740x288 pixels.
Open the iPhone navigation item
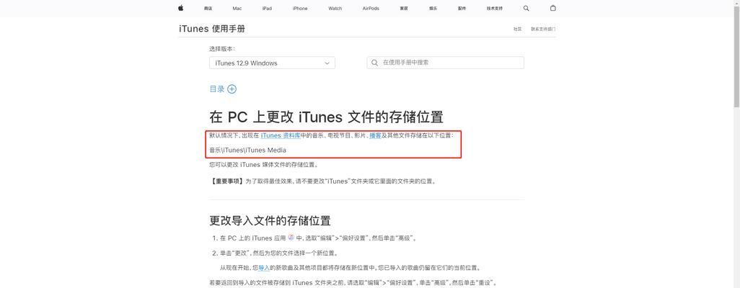point(300,9)
